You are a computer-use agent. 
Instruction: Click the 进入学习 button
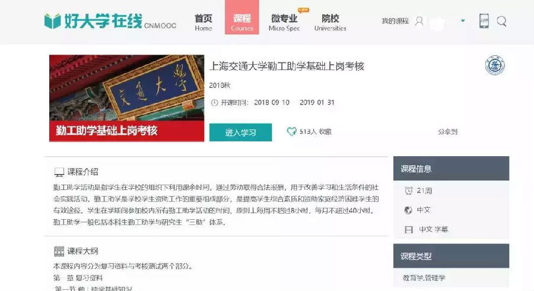[240, 132]
